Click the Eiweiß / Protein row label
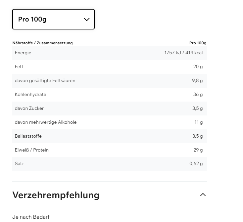The image size is (243, 222). point(32,150)
